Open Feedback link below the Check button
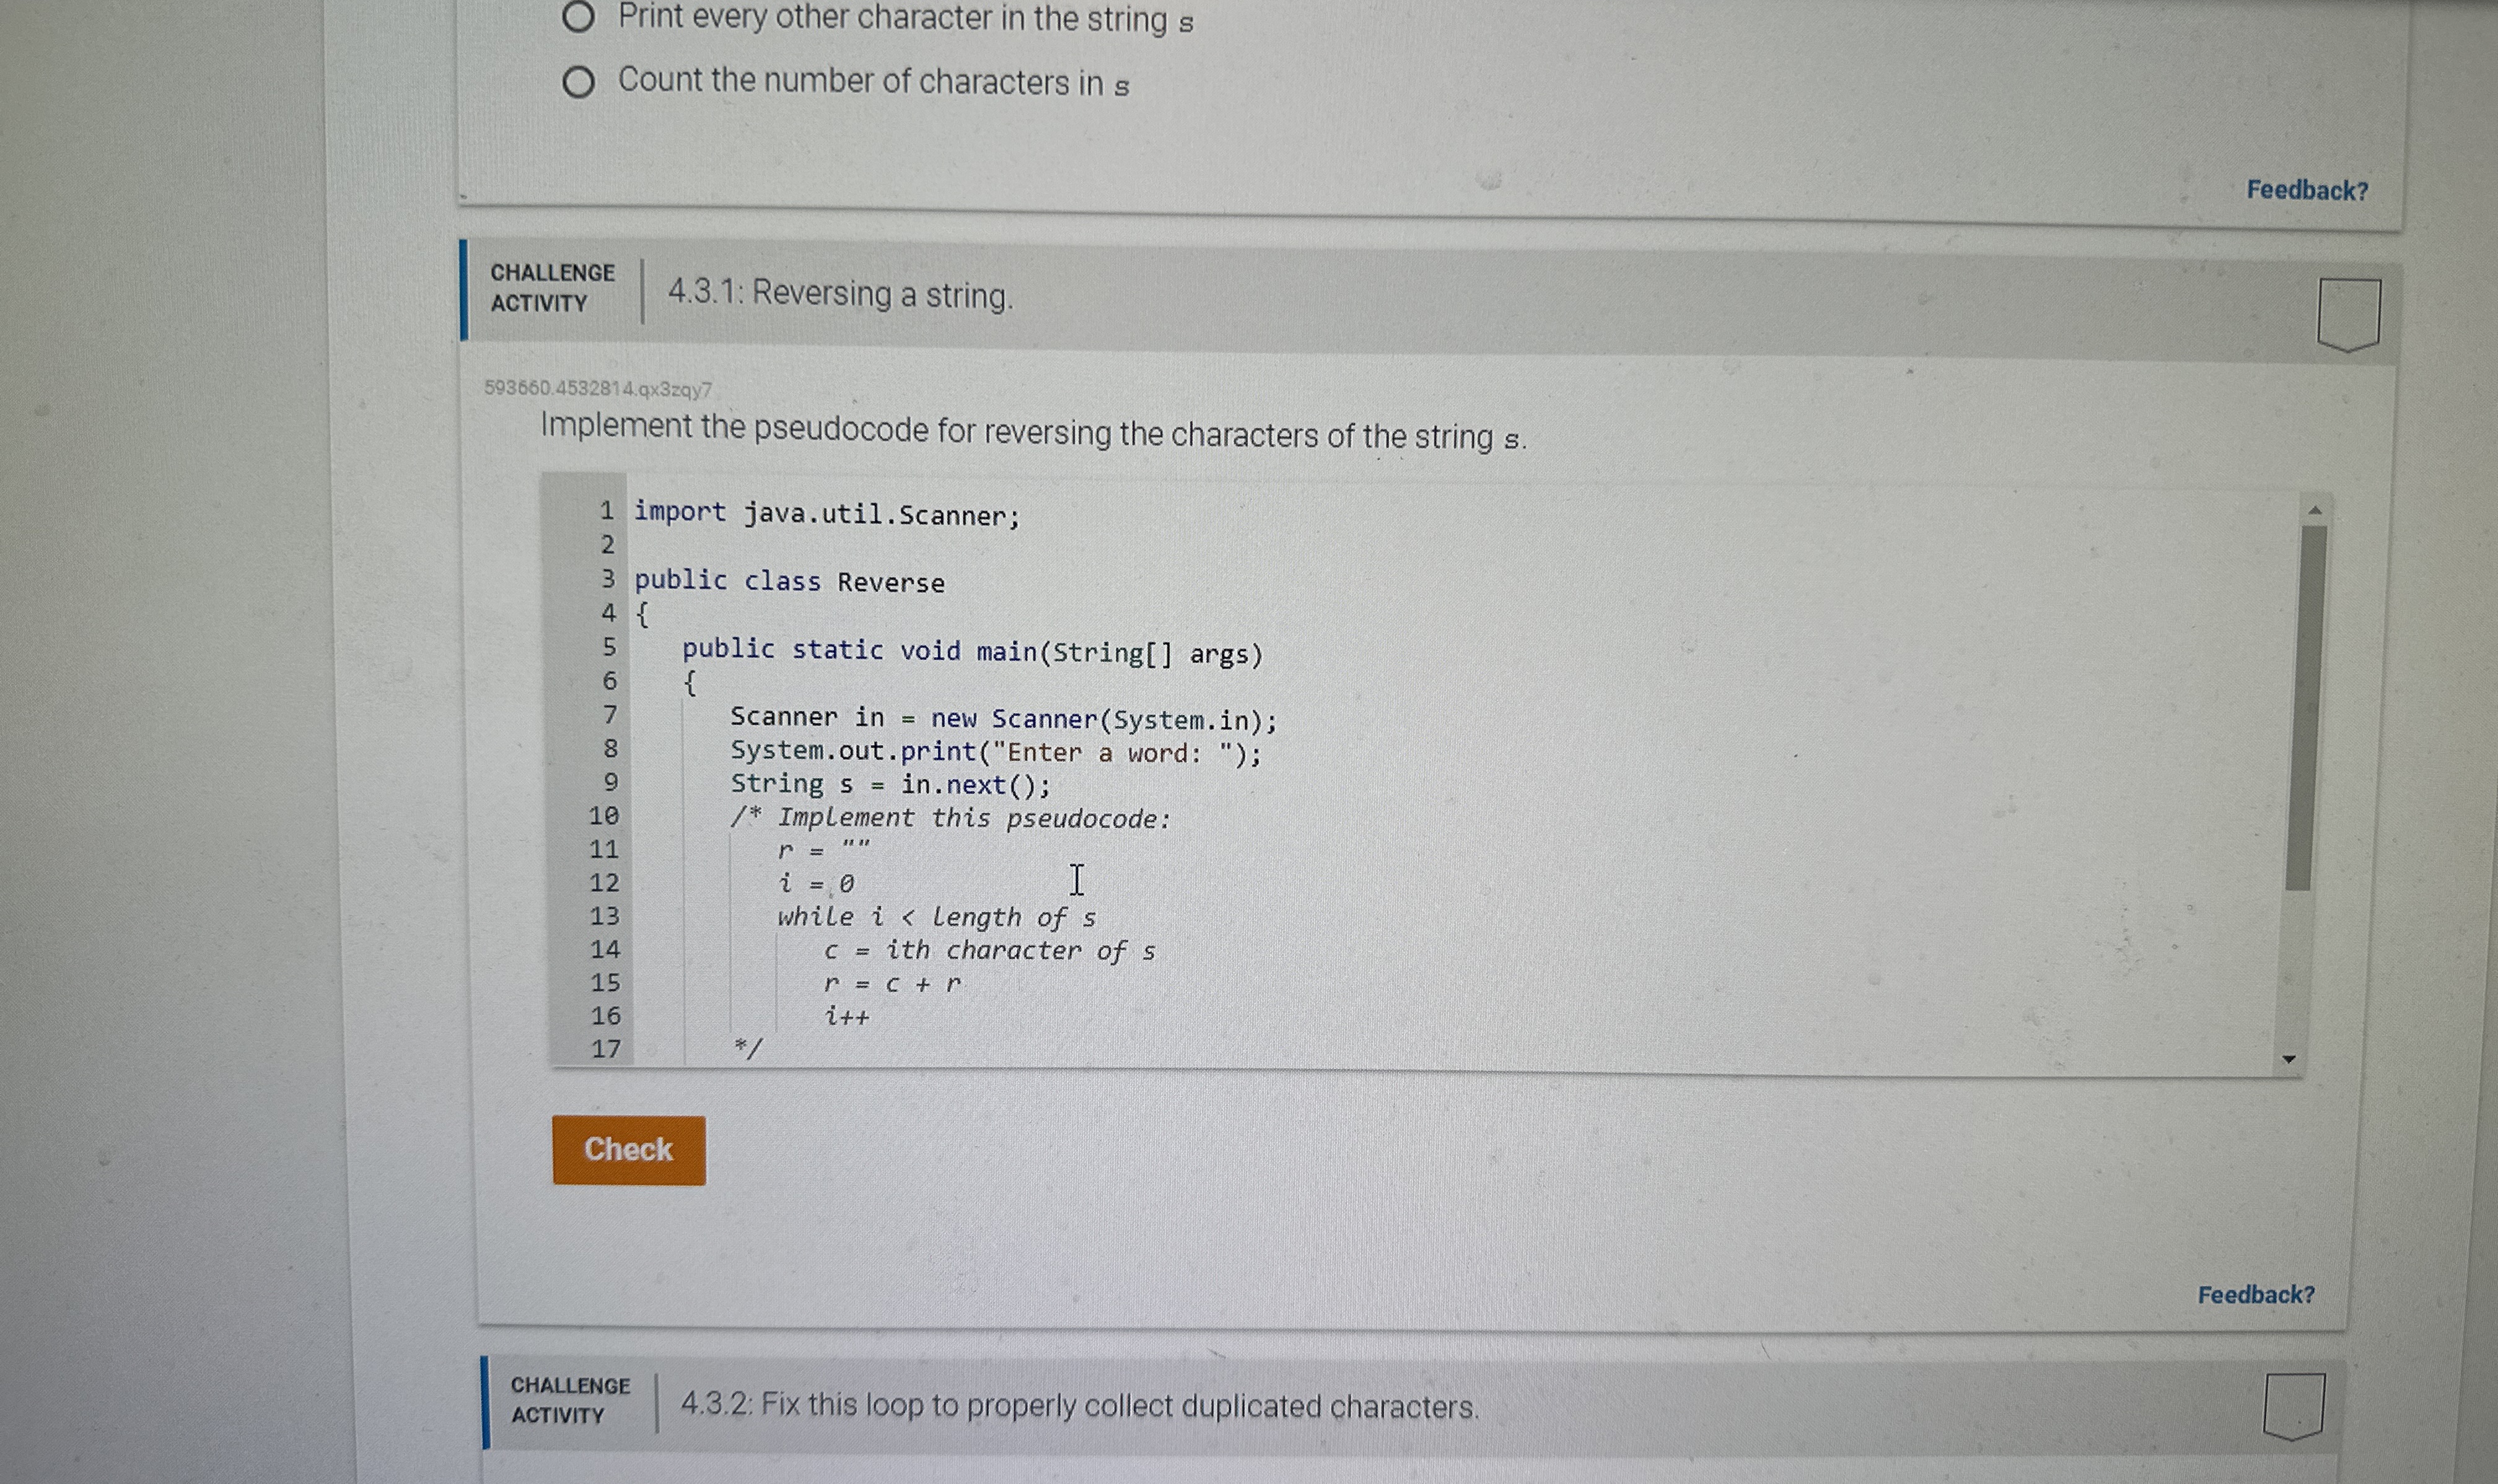 2255,1294
